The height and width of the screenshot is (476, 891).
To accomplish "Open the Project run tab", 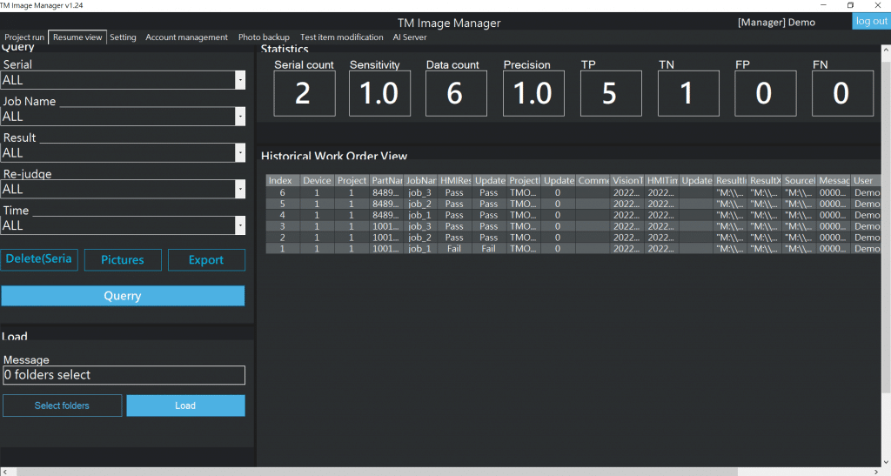I will (24, 37).
